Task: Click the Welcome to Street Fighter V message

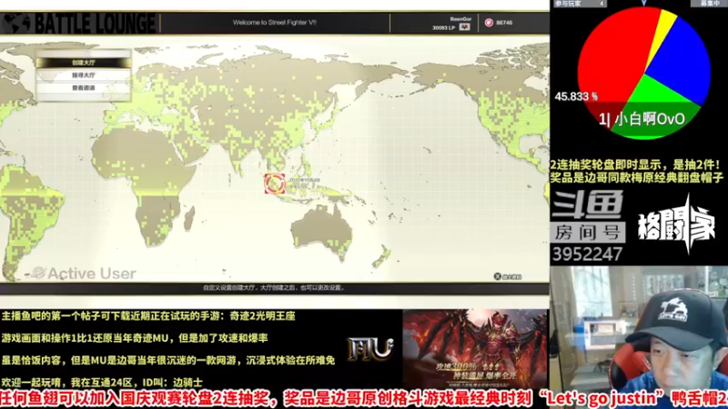Action: click(x=275, y=22)
